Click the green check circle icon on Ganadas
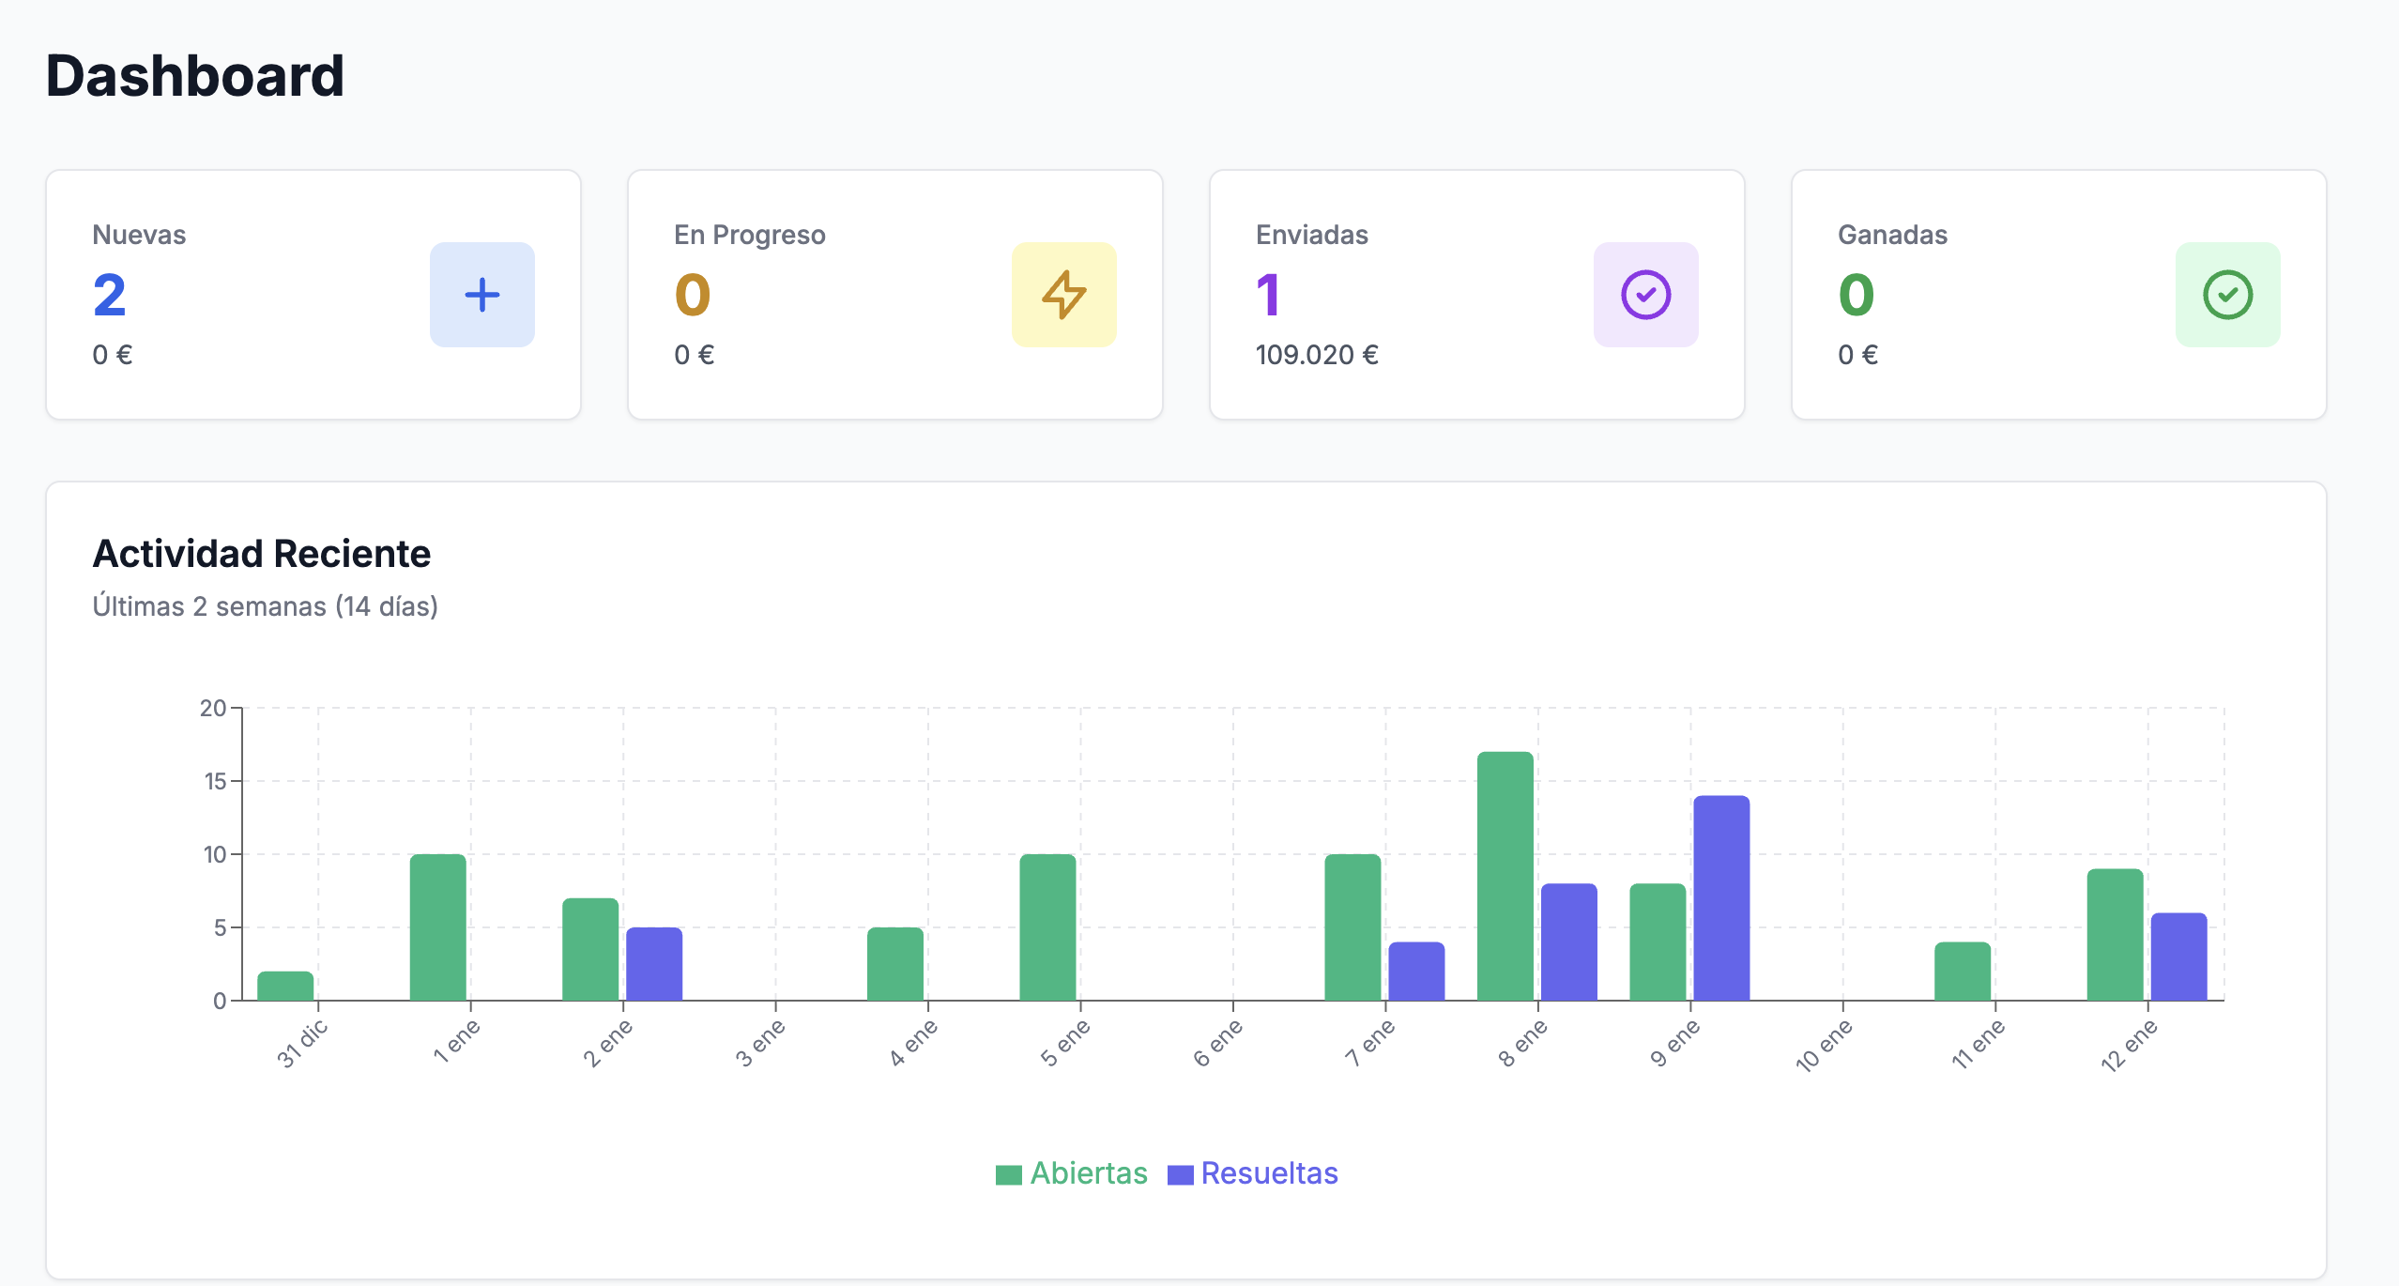The width and height of the screenshot is (2399, 1286). [2226, 294]
